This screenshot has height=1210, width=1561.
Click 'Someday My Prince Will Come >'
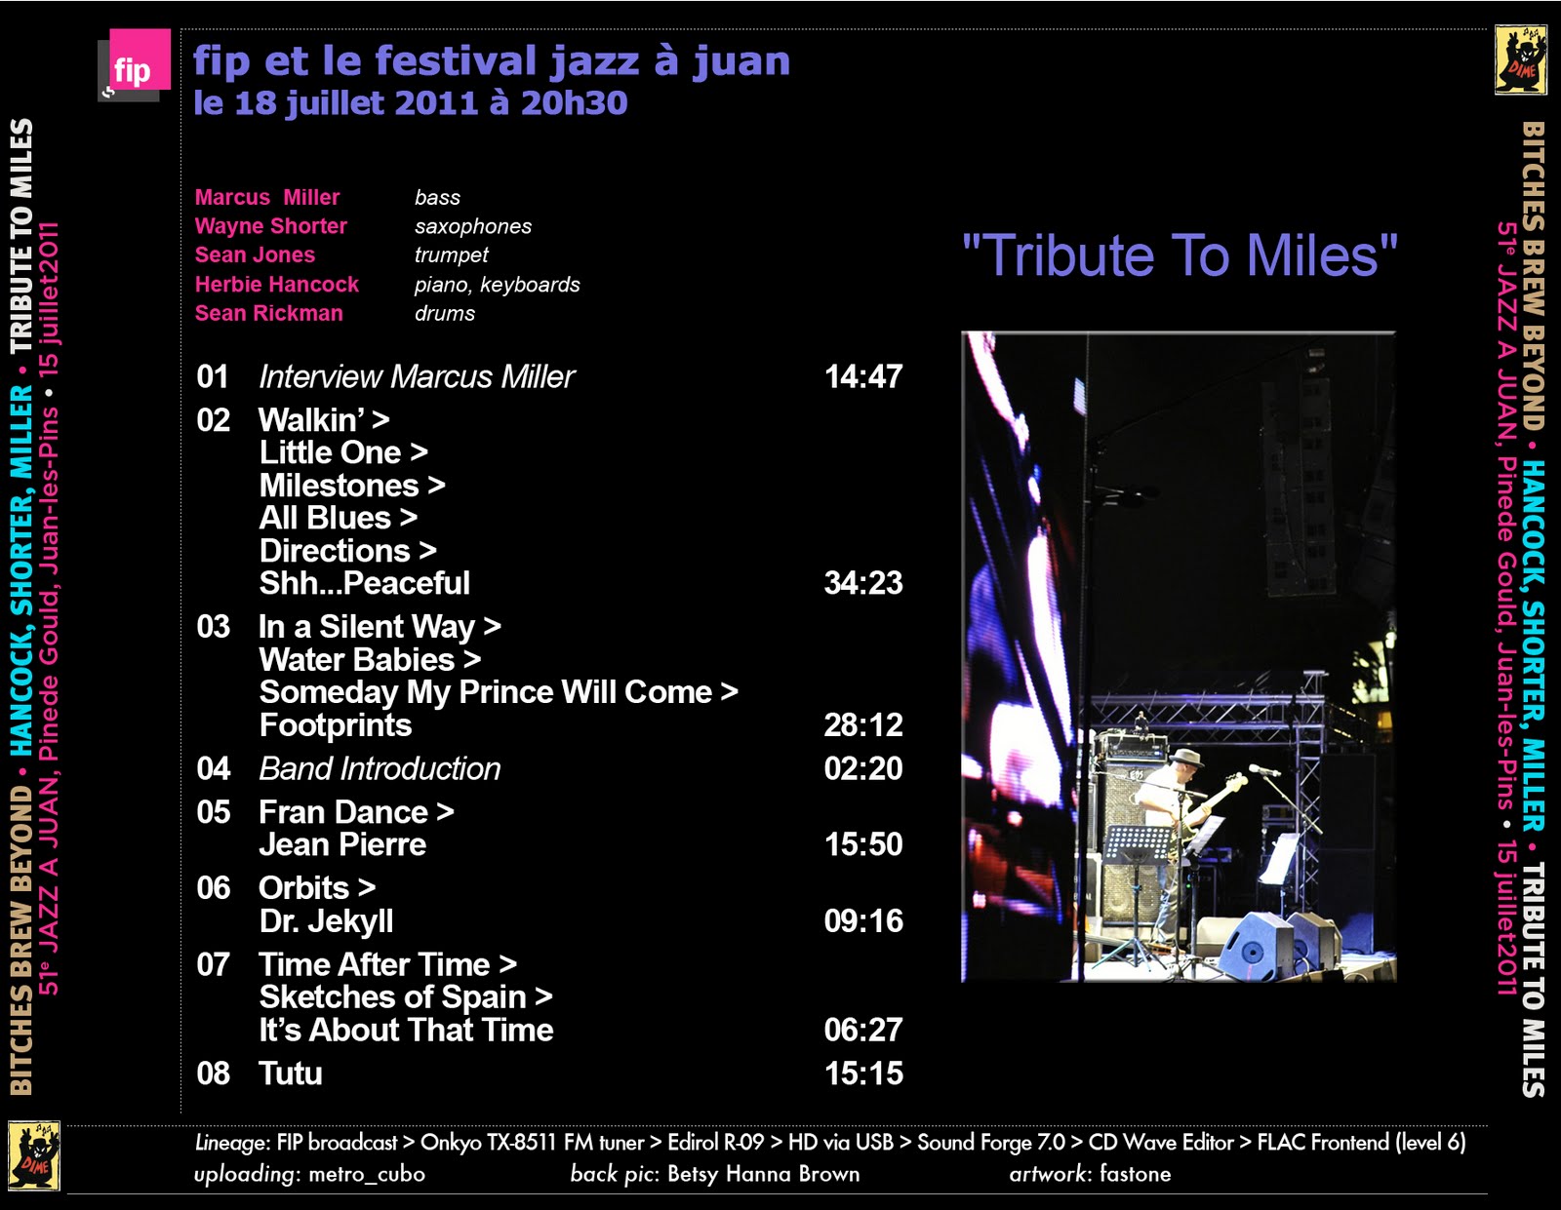(x=499, y=692)
